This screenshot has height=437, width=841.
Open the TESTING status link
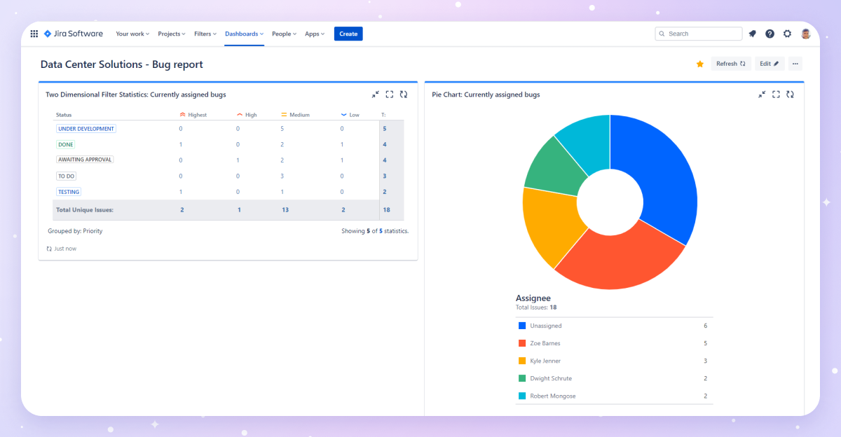tap(69, 192)
